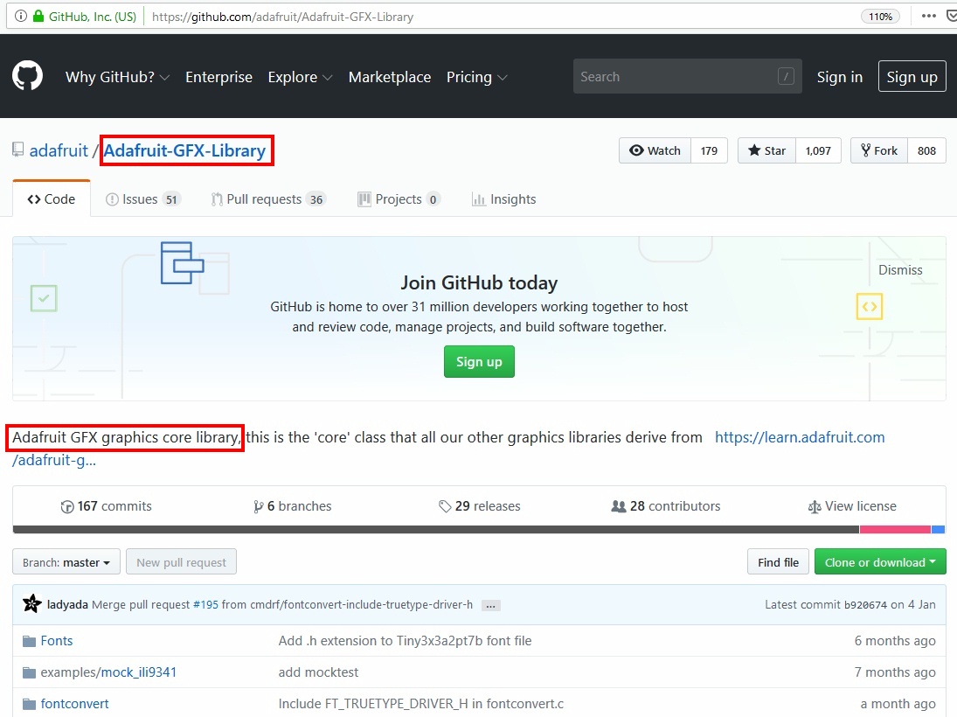Click View license link

click(x=852, y=505)
